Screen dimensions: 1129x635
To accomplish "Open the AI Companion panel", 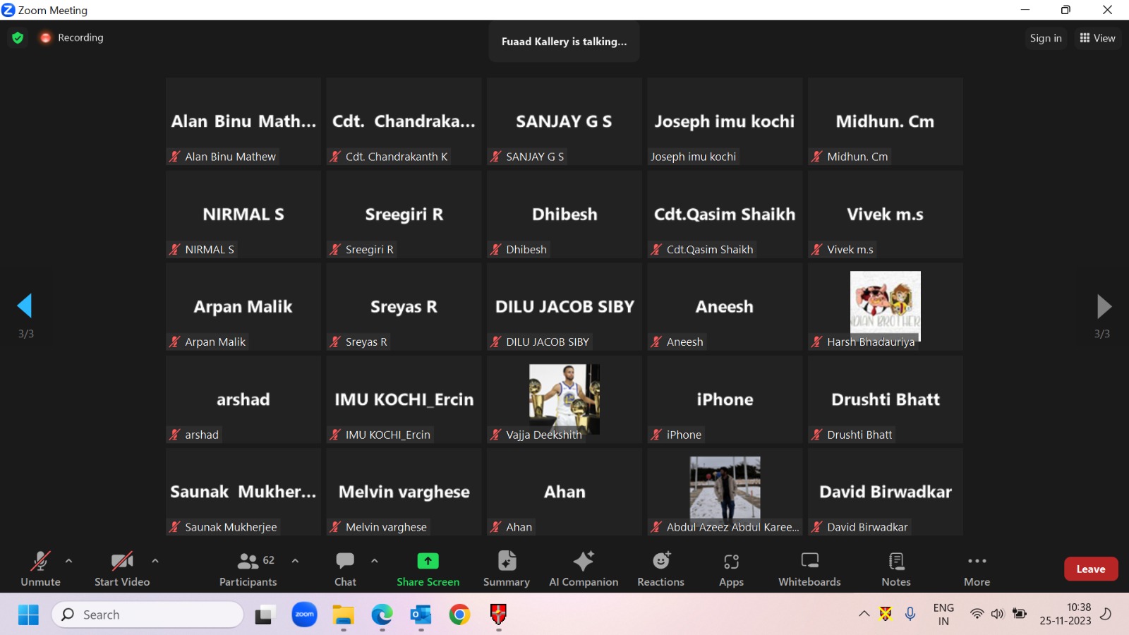I will click(x=583, y=569).
